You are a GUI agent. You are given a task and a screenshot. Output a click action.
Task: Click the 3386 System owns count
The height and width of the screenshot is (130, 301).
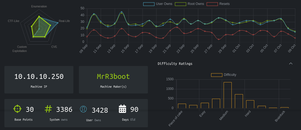(x=64, y=110)
